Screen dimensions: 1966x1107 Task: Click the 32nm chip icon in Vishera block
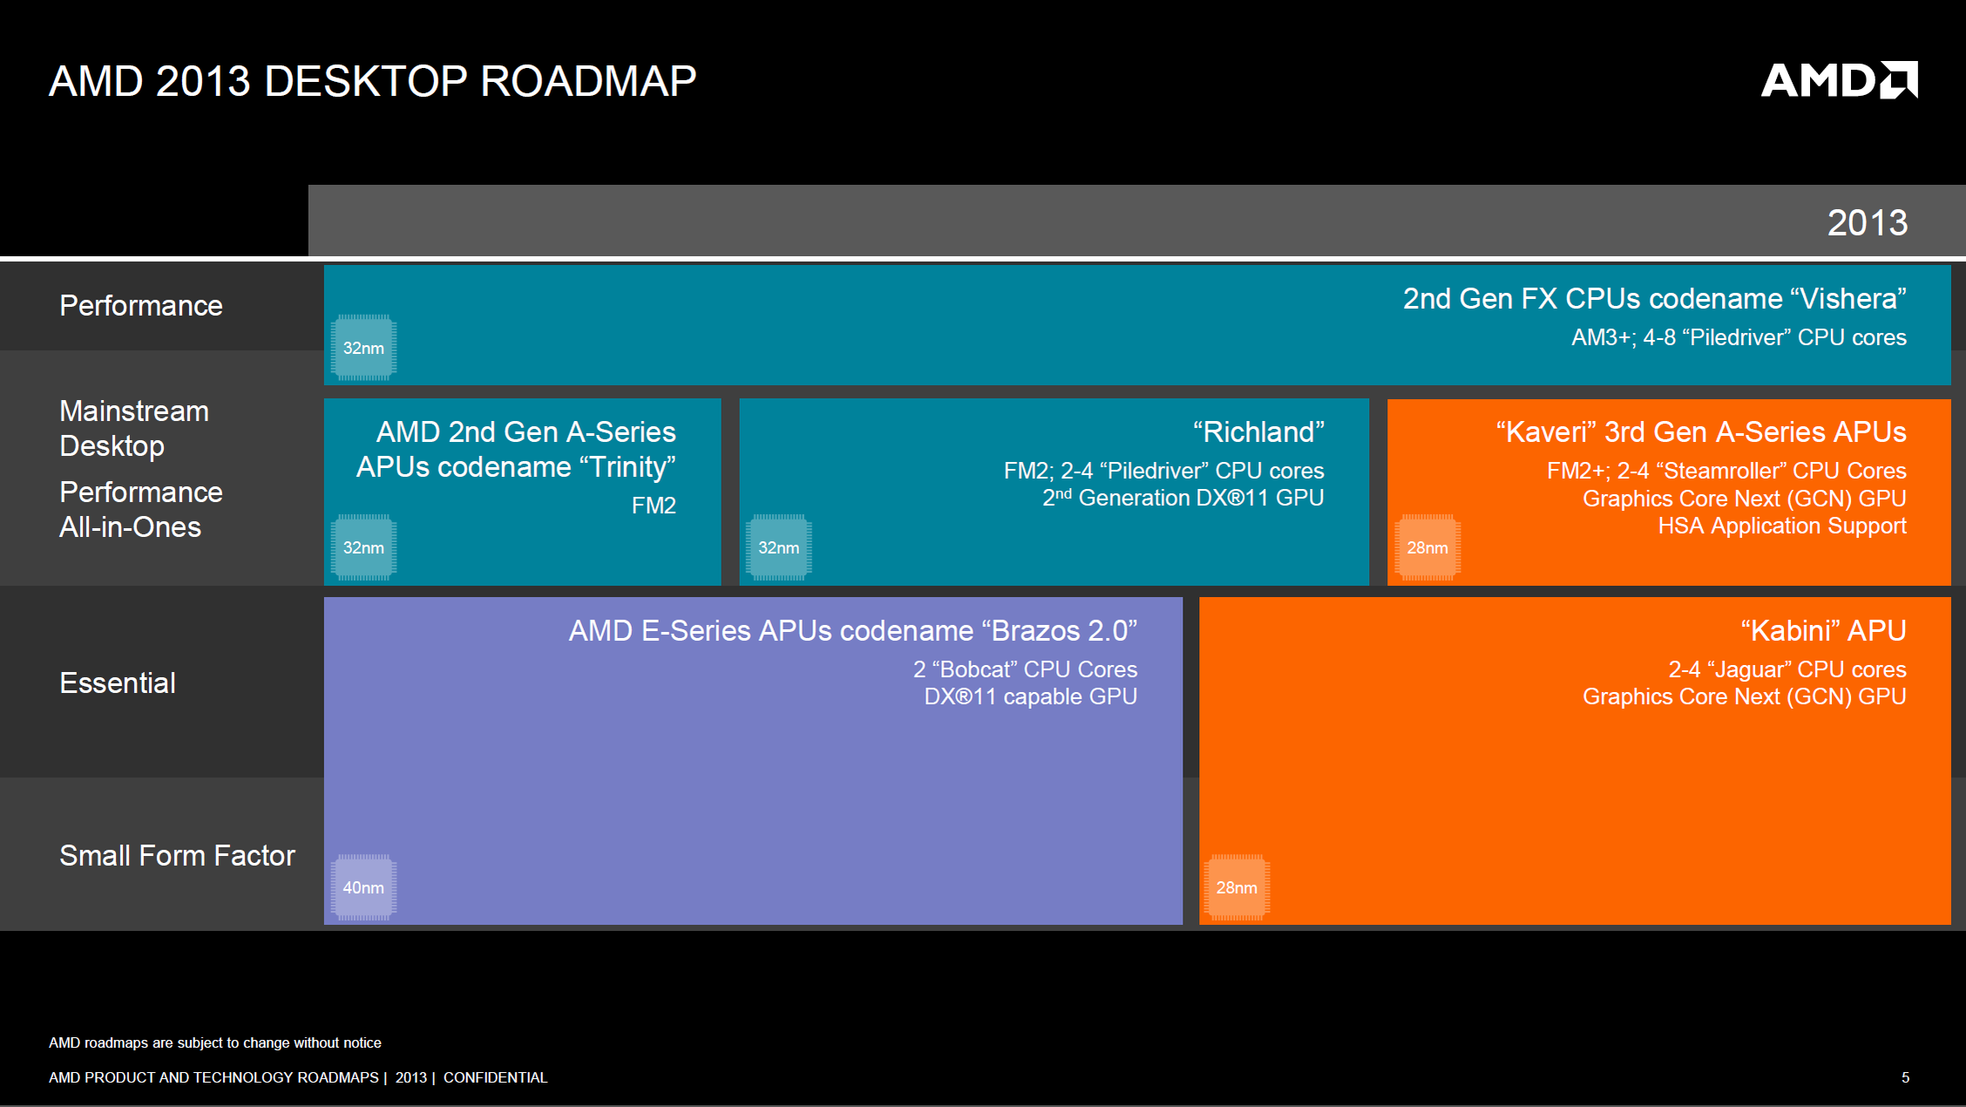[363, 348]
